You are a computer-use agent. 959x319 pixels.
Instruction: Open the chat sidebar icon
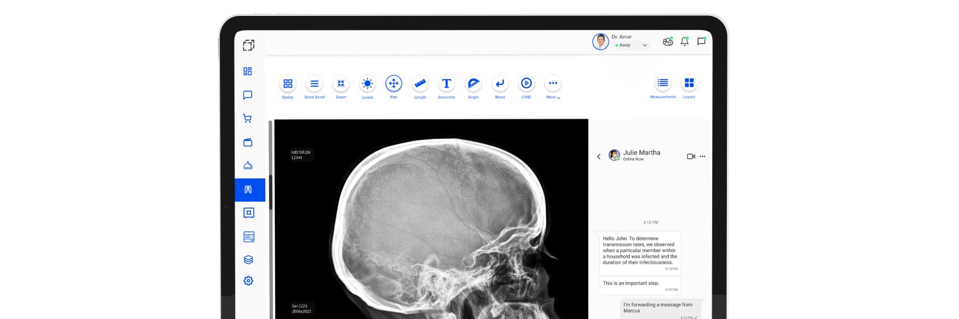248,95
